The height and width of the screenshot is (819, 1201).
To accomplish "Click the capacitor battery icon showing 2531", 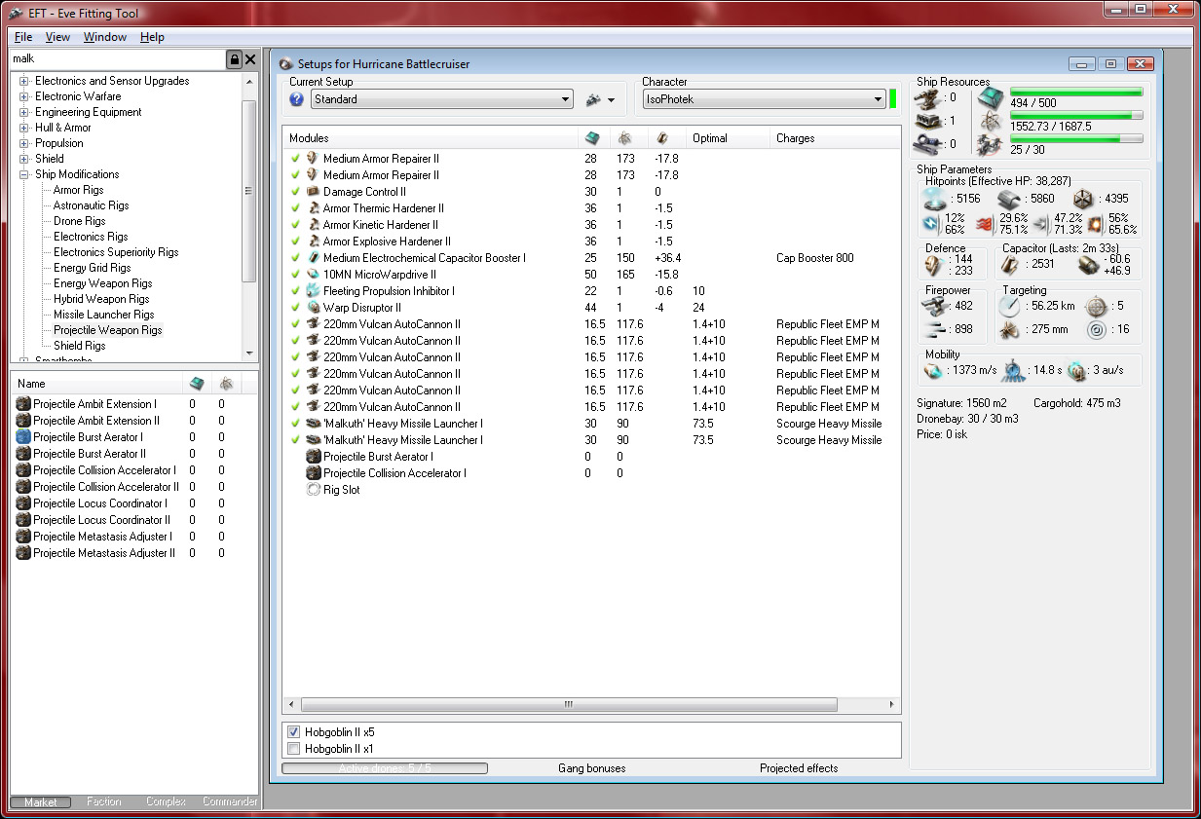I will coord(1012,265).
